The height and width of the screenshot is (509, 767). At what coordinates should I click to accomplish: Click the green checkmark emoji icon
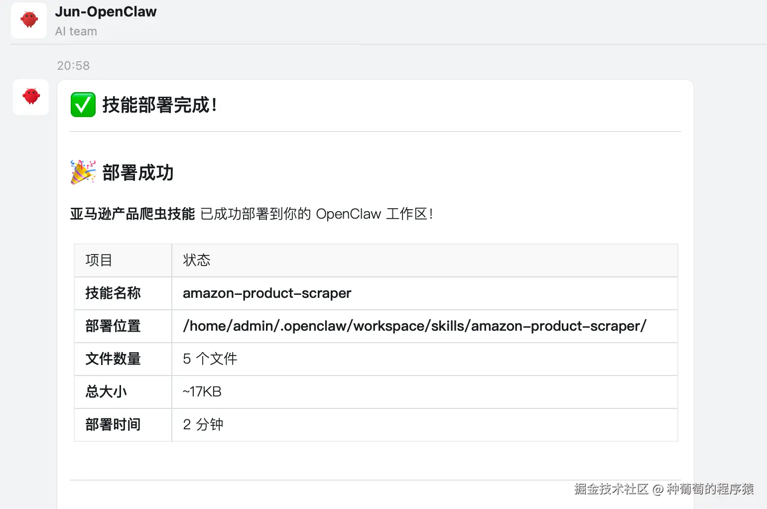click(x=83, y=105)
